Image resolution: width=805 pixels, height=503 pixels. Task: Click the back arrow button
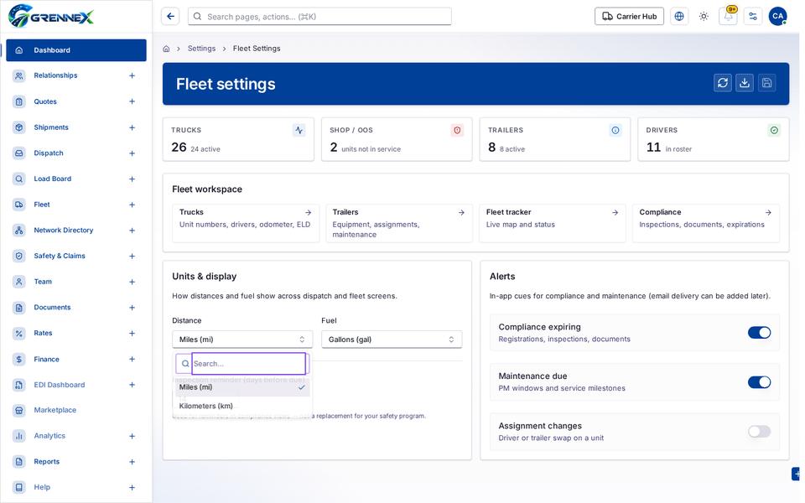click(170, 17)
